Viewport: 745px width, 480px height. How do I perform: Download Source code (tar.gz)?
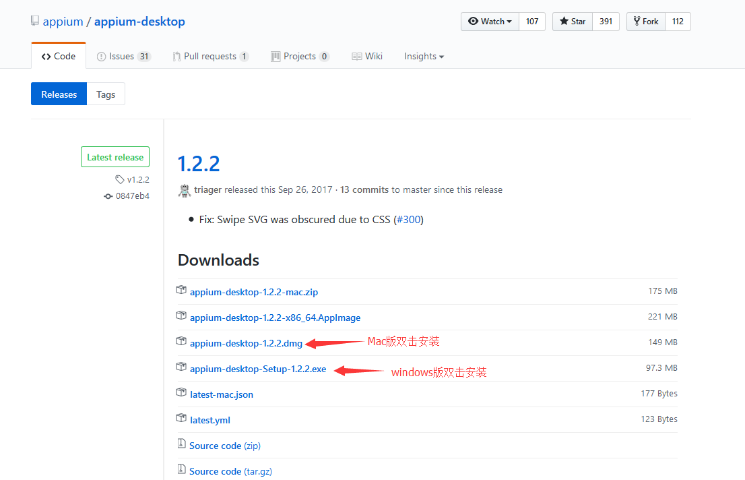point(230,471)
